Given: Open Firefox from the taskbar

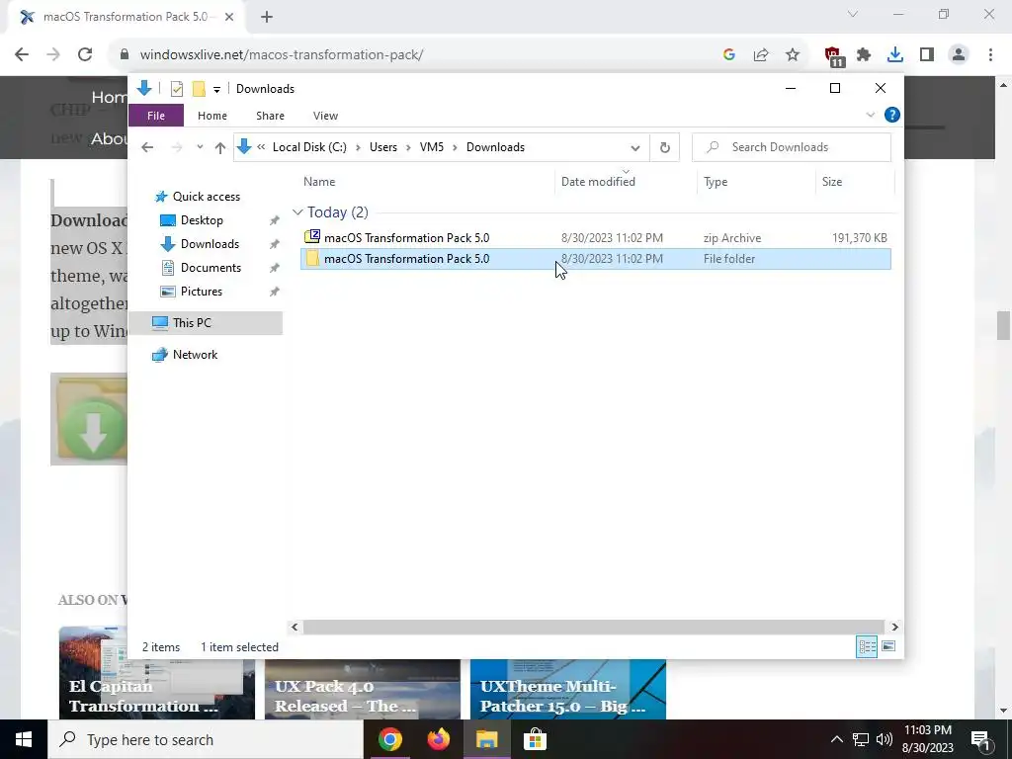Looking at the screenshot, I should click(438, 739).
